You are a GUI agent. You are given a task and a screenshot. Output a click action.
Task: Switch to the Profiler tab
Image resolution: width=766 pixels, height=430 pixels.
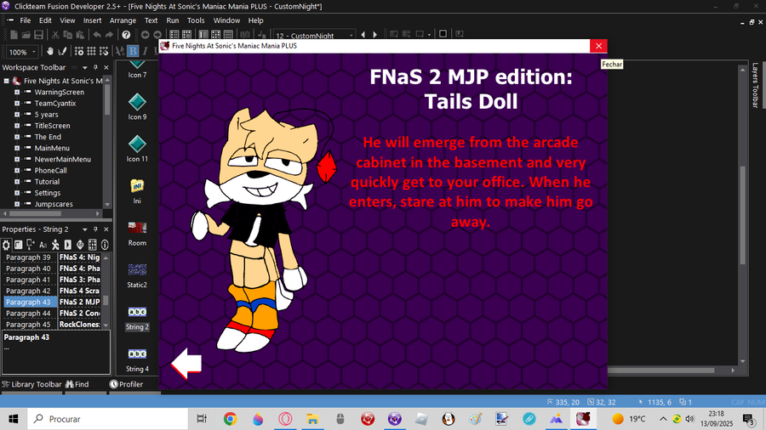pos(127,385)
